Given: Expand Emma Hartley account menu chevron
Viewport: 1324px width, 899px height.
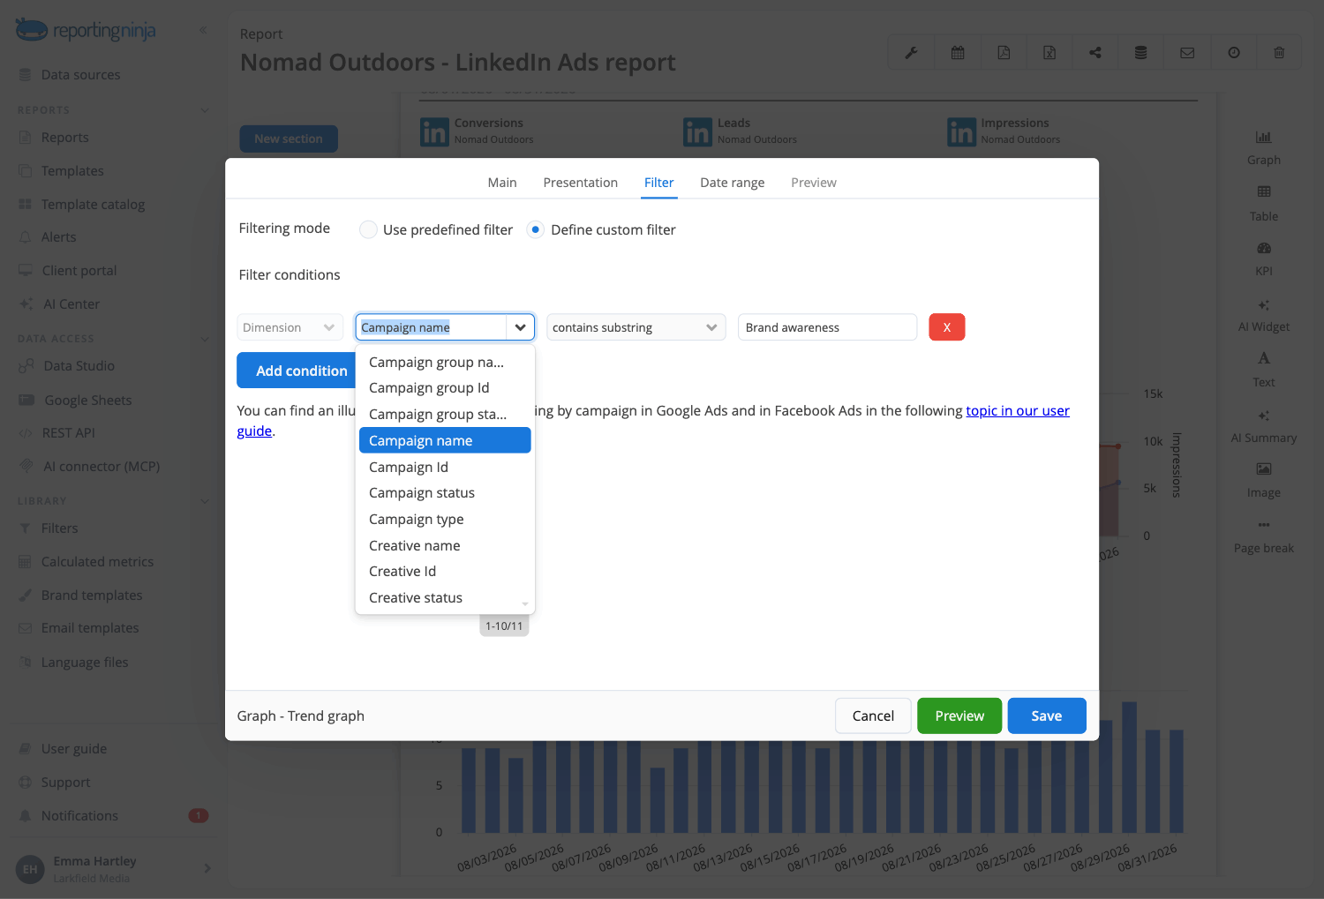Looking at the screenshot, I should (x=207, y=868).
